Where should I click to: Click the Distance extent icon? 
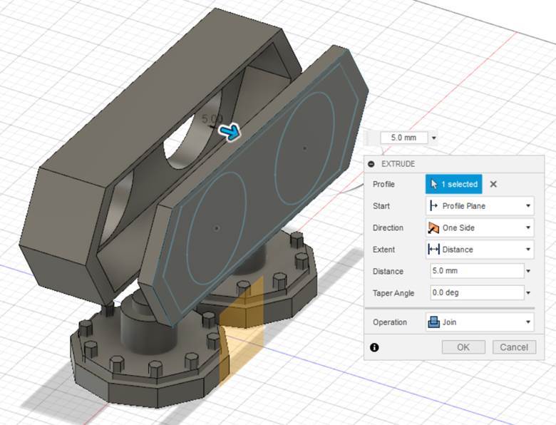click(433, 250)
